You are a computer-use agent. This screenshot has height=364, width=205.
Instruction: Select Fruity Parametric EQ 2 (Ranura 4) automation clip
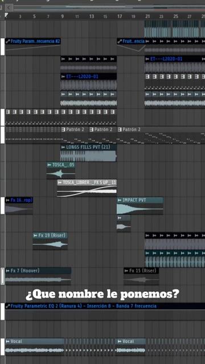105,312
